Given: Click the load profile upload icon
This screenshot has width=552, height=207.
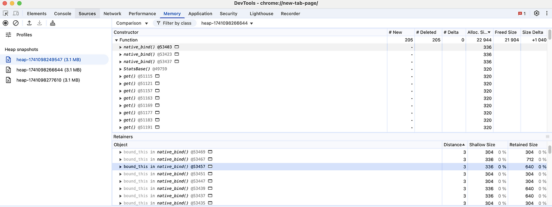Looking at the screenshot, I should (x=29, y=23).
